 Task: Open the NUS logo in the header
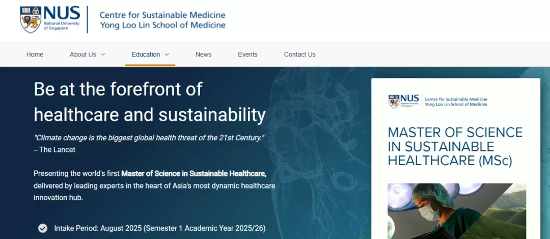(50, 20)
